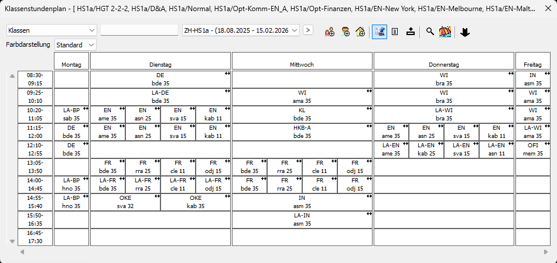This screenshot has height=263, width=557.
Task: Open the Farbdarstellung Standard dropdown
Action: (x=76, y=45)
